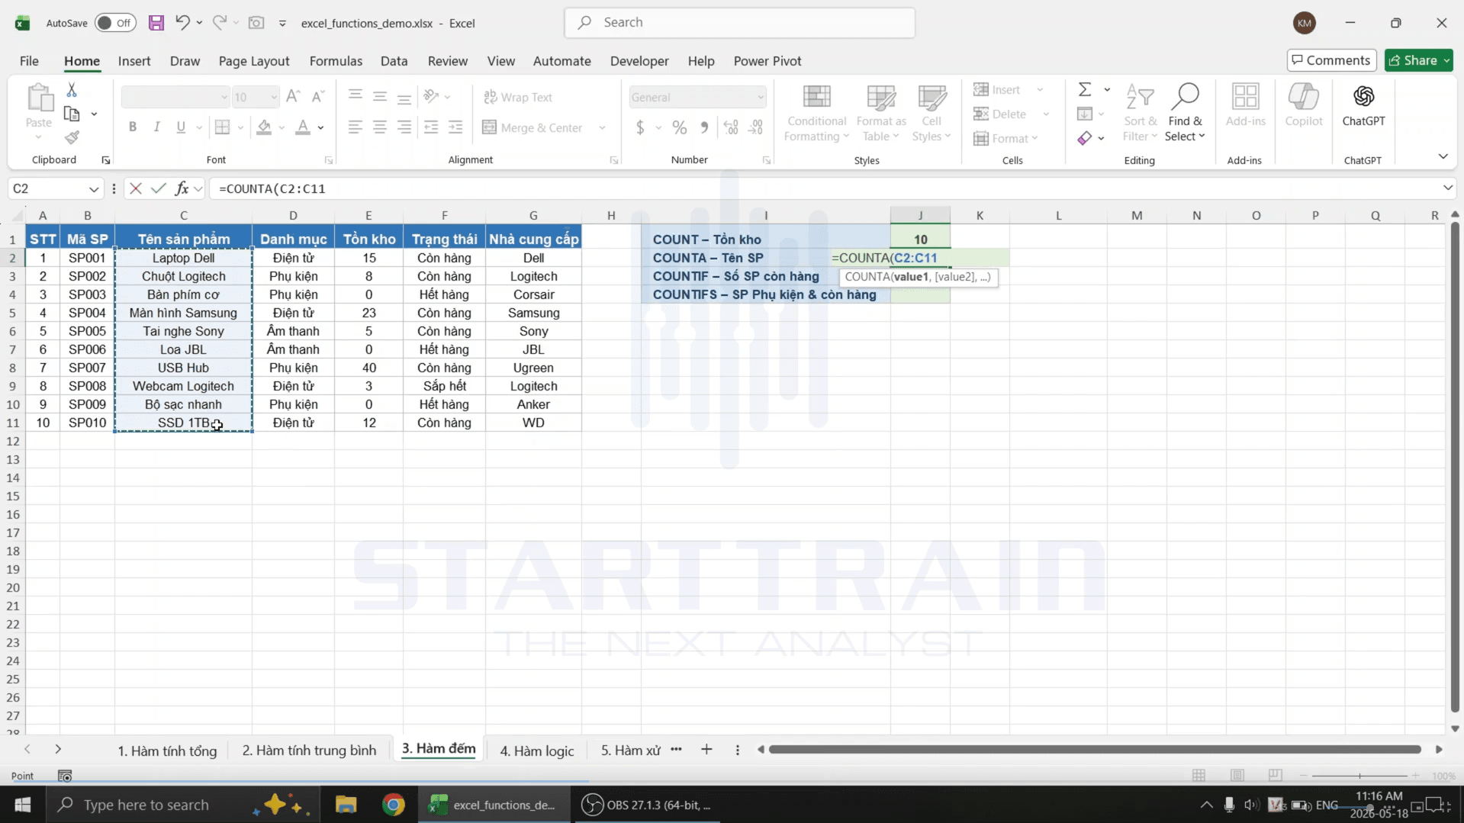Open the Comments pane
Viewport: 1464px width, 823px height.
1331,60
